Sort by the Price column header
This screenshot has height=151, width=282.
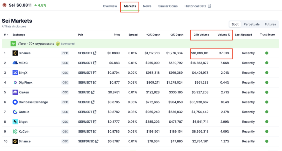pyautogui.click(x=117, y=35)
